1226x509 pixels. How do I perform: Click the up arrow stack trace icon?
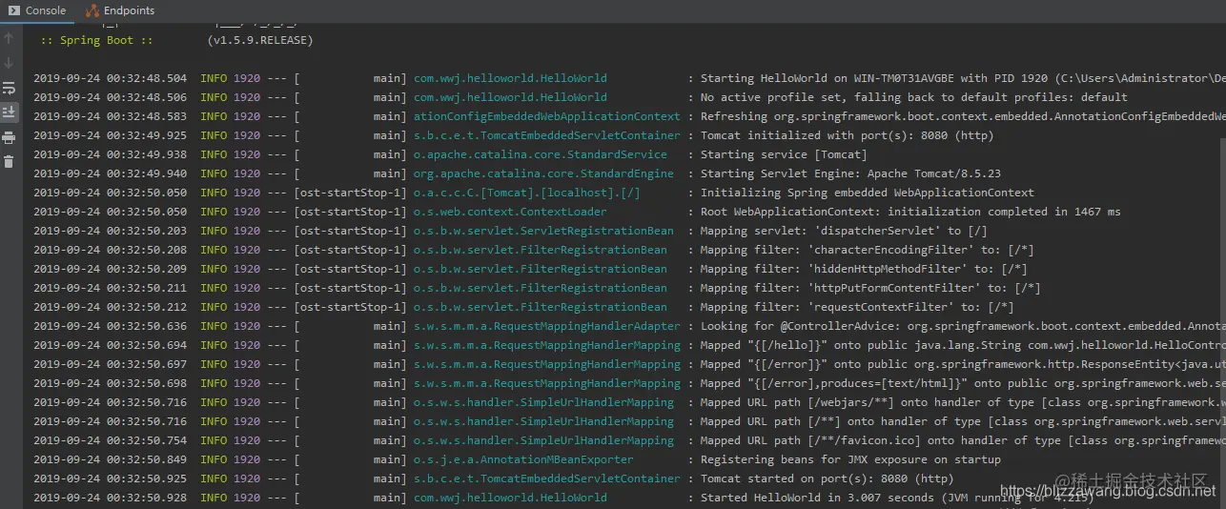tap(10, 39)
